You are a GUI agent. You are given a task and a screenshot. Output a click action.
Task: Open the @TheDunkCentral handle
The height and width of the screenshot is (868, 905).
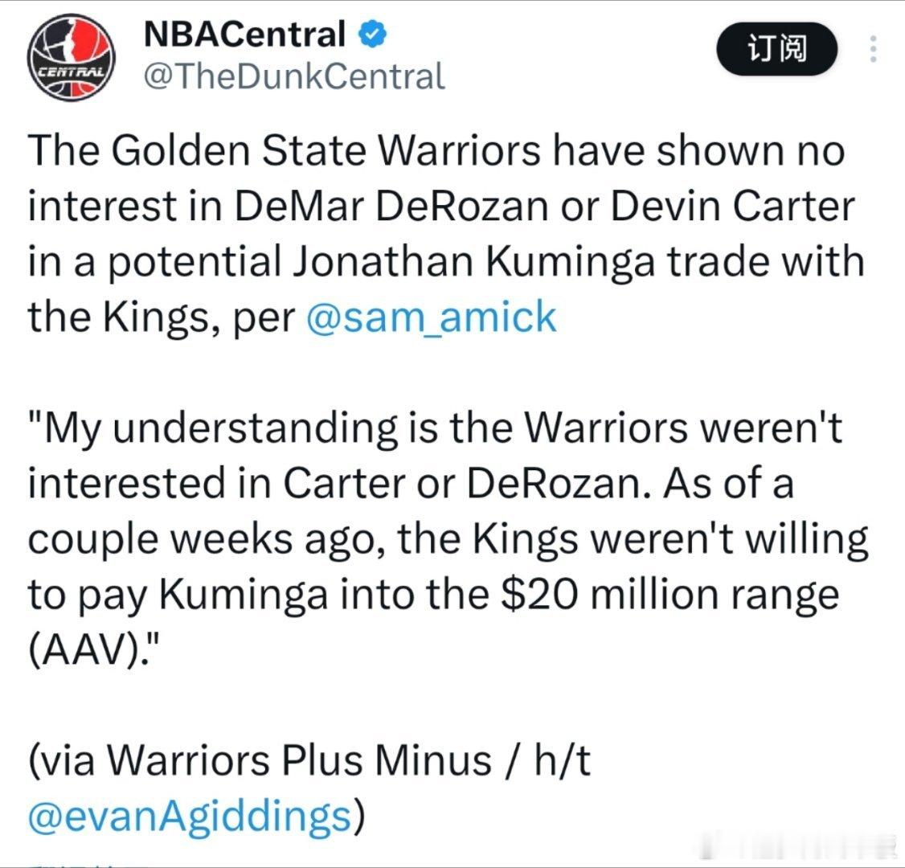point(294,76)
